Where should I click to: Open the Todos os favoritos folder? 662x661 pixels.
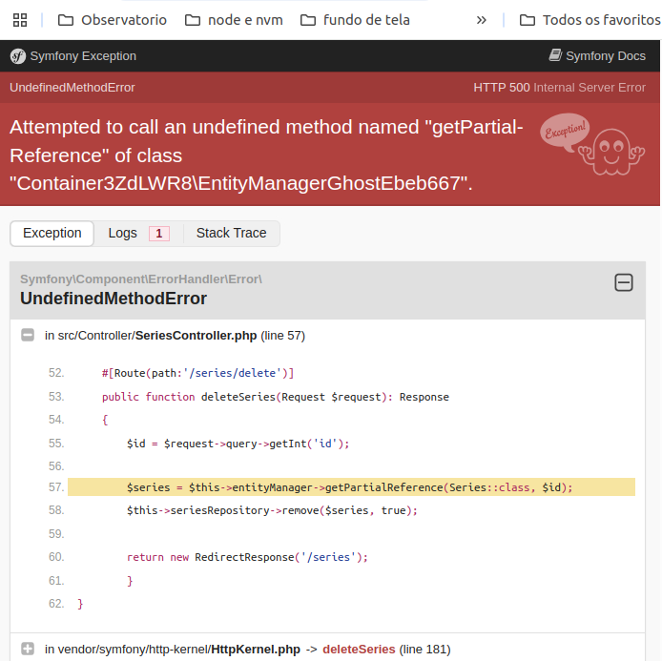pos(590,20)
